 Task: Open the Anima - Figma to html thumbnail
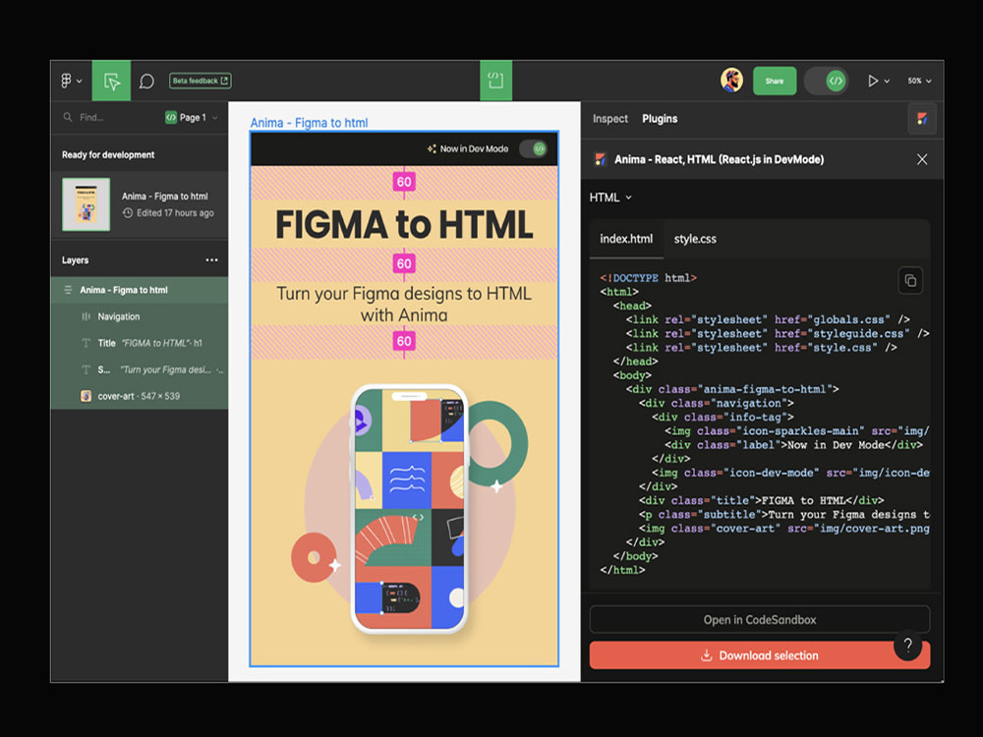click(86, 204)
